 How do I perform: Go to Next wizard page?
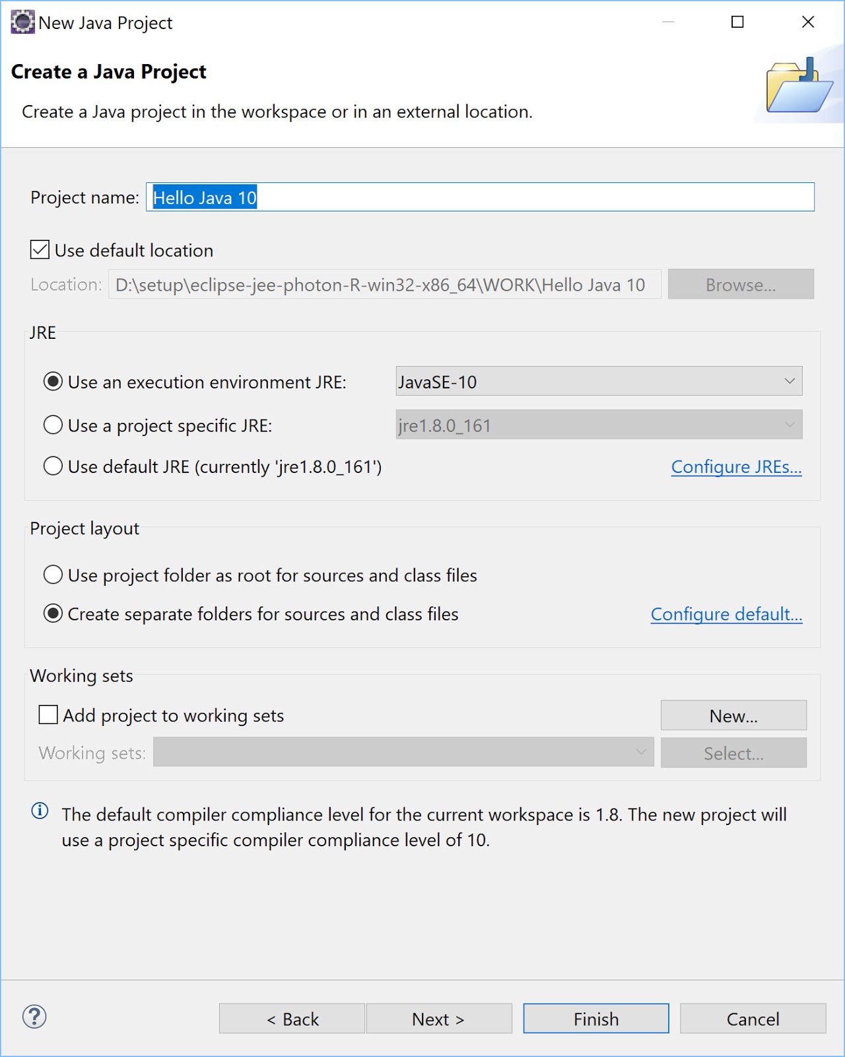[439, 1019]
